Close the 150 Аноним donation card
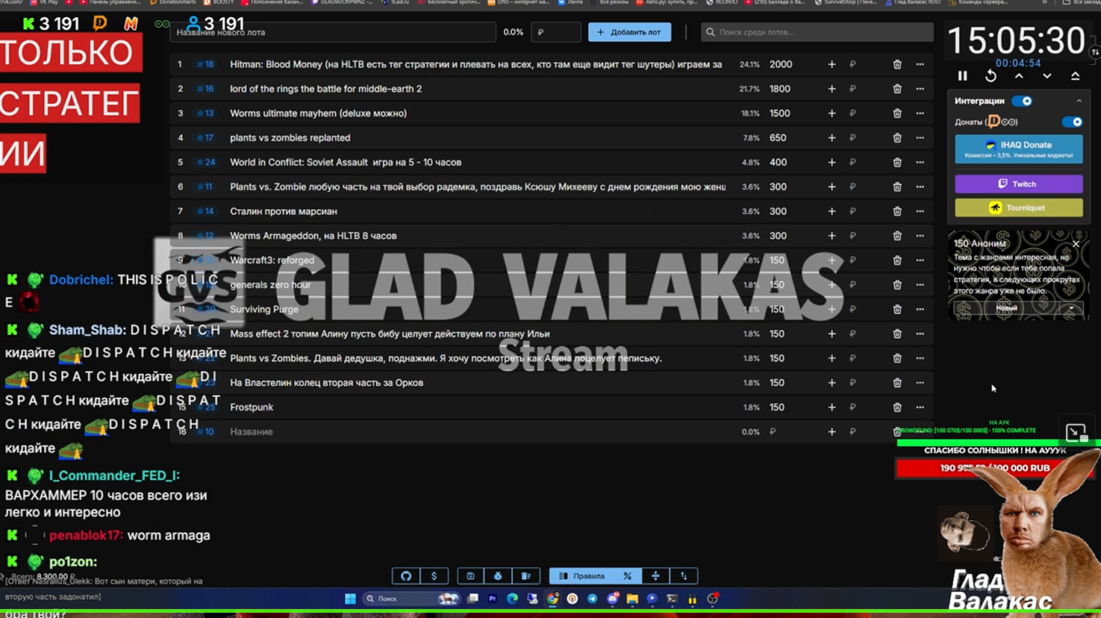This screenshot has width=1101, height=618. pos(1076,244)
